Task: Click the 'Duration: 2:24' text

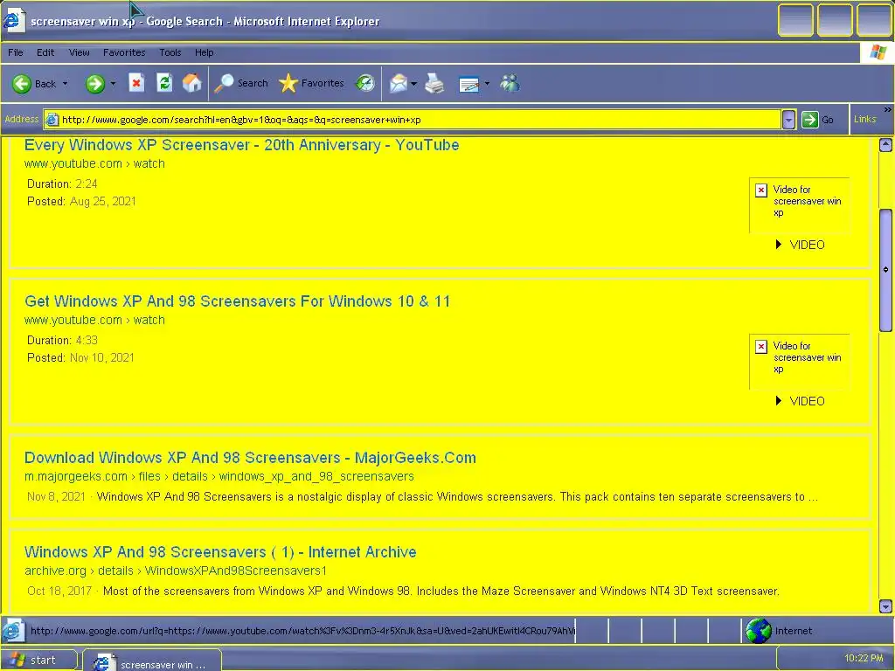Action: click(62, 183)
